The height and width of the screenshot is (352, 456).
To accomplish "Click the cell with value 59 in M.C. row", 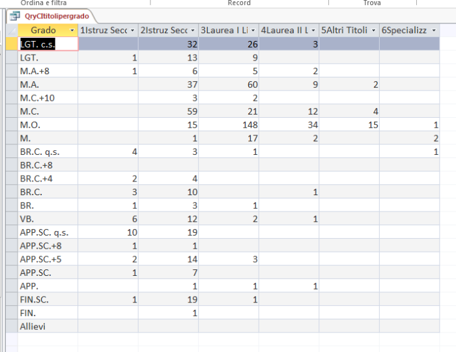I will click(167, 111).
